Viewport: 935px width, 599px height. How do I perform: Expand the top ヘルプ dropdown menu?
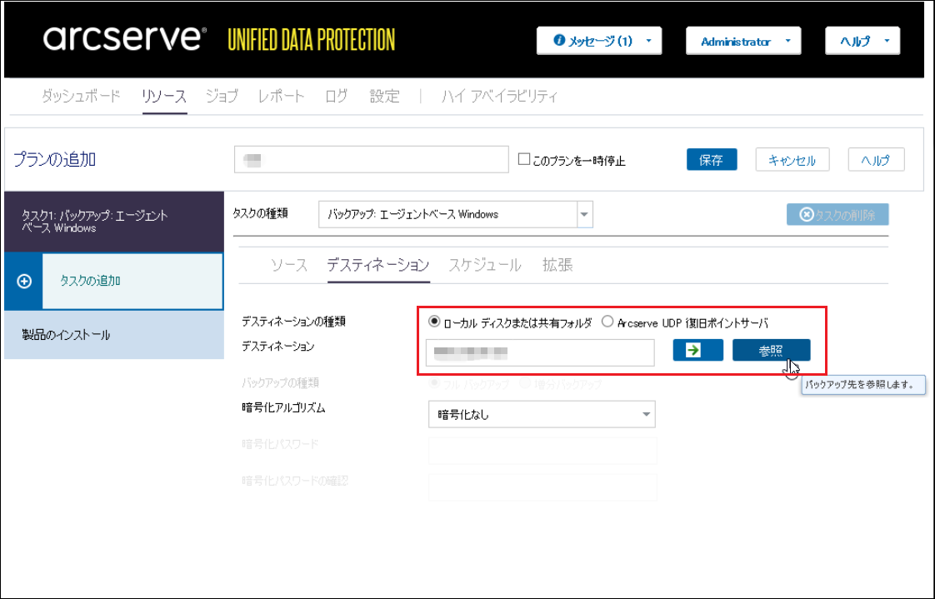tap(862, 41)
